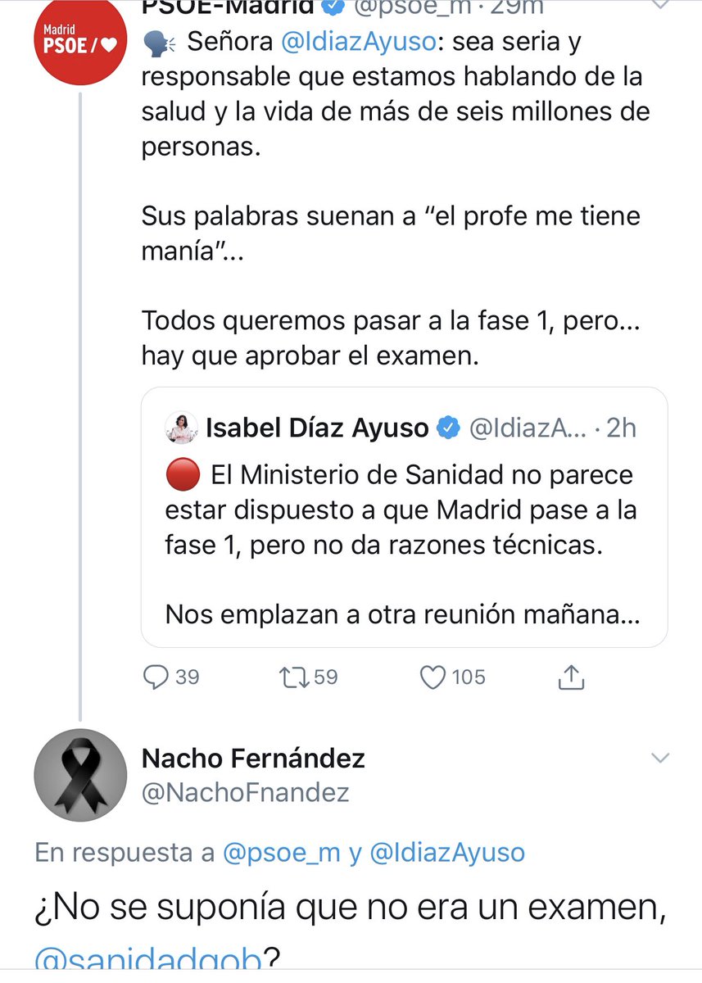The image size is (702, 983).
Task: Retweet the PSOE-Madrid tweet
Action: 291,677
